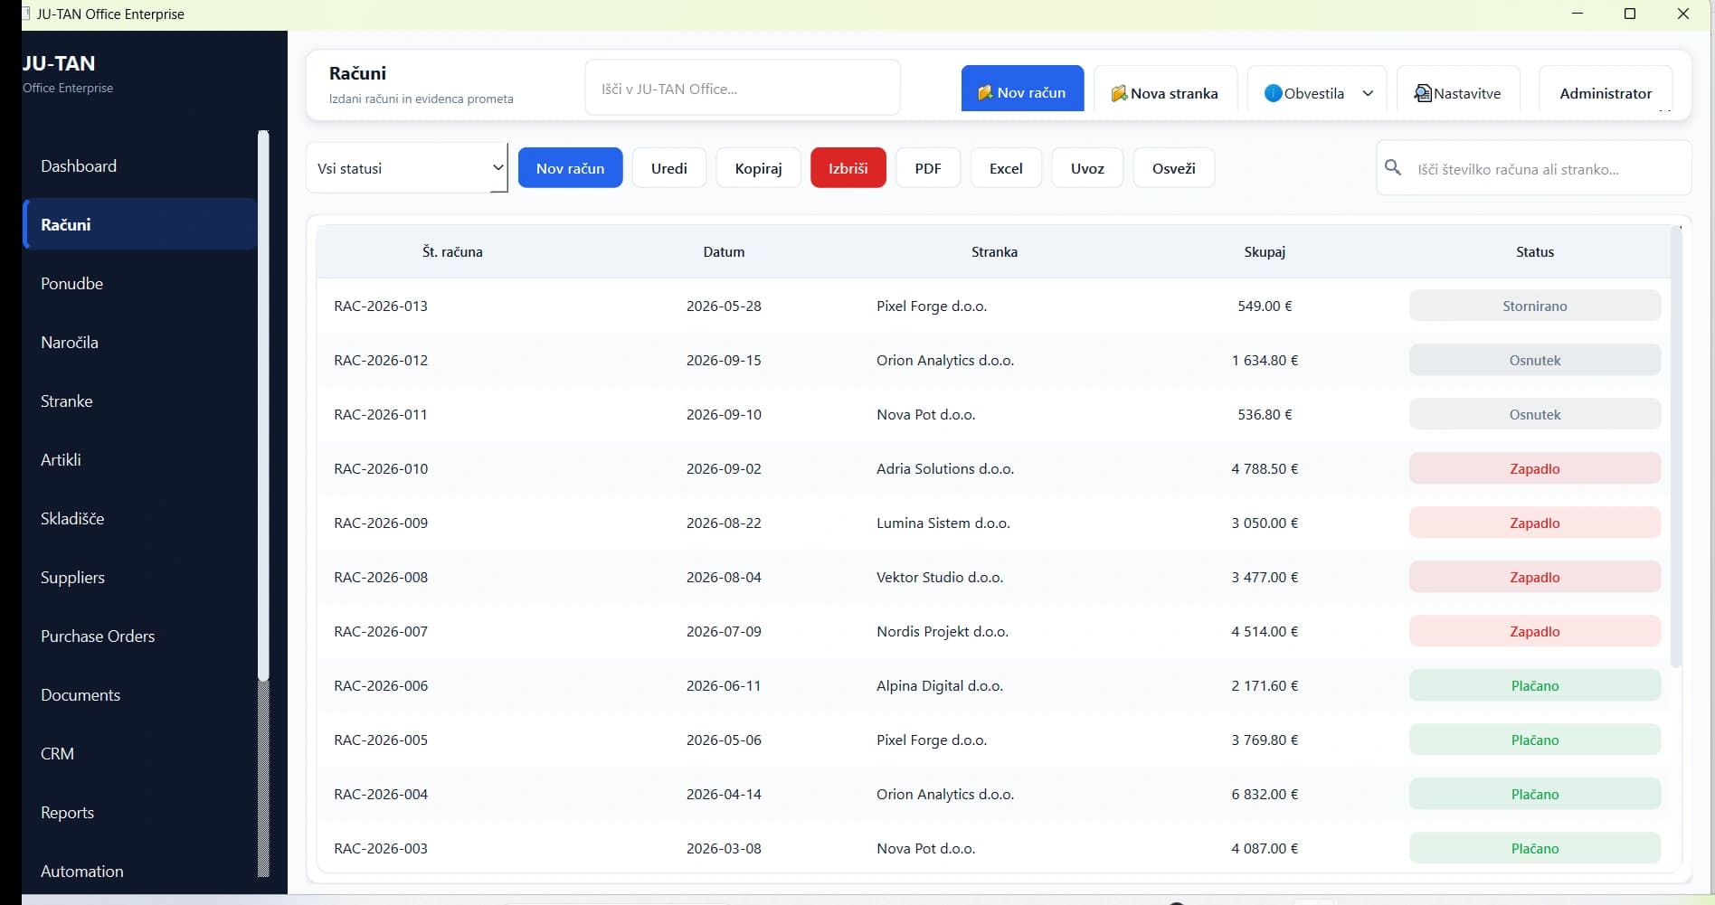1715x905 pixels.
Task: Click the invoice table vertical scrollbar
Action: tap(1676, 448)
